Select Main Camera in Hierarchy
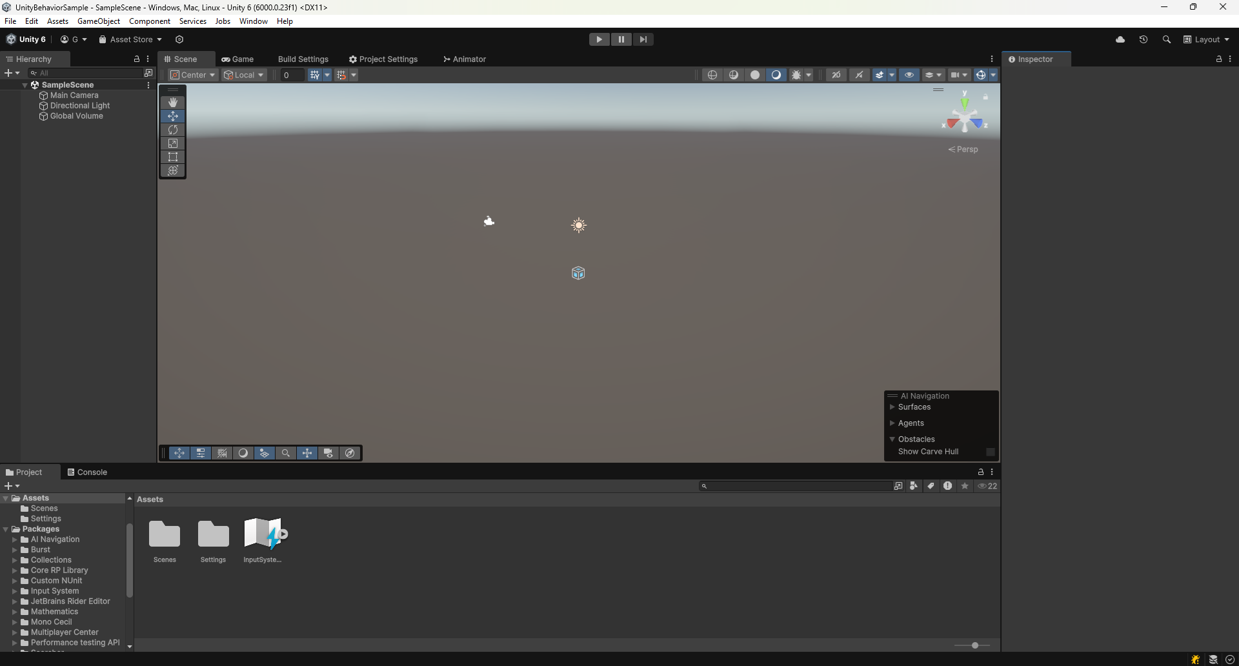The image size is (1239, 666). coord(74,96)
